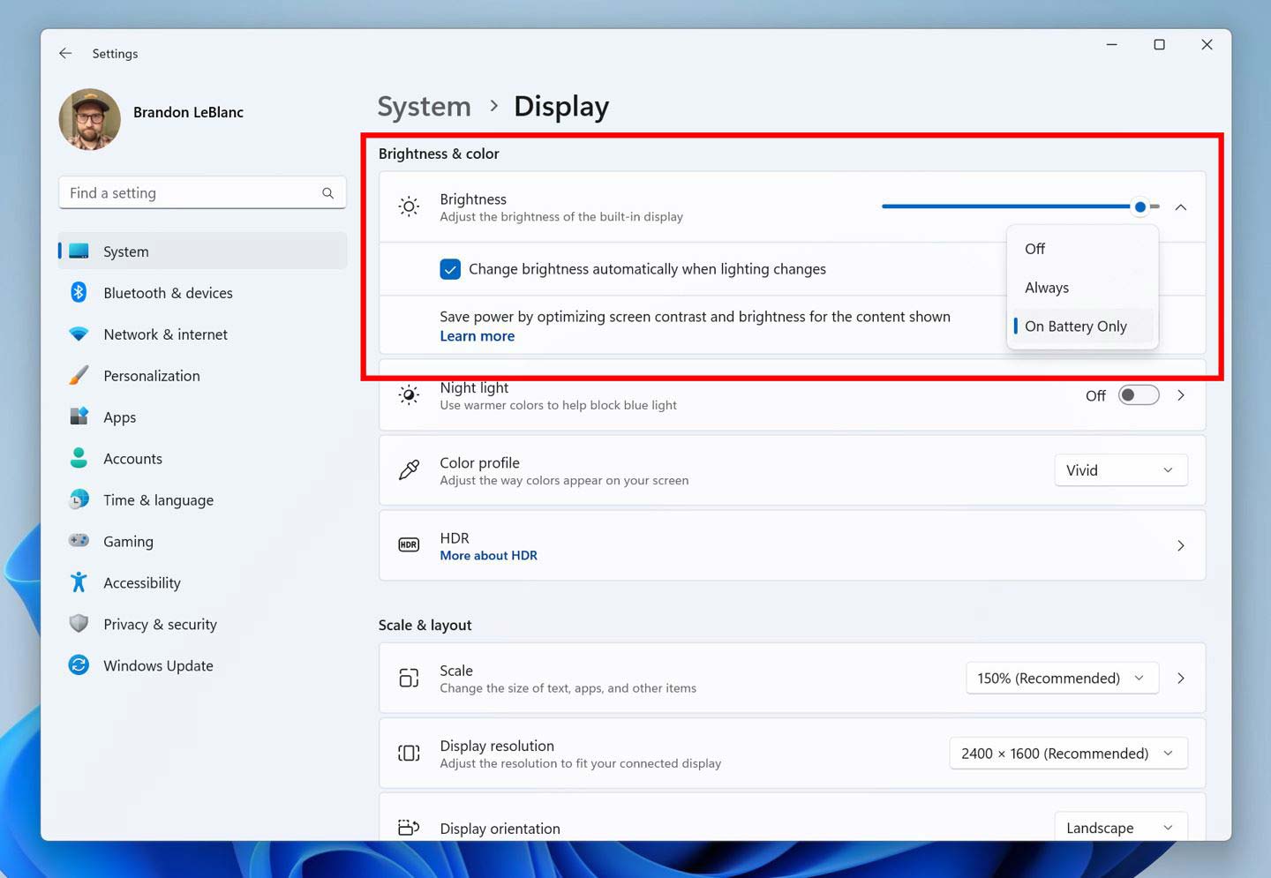The width and height of the screenshot is (1271, 878).
Task: Click the Accounts person icon
Action: [79, 458]
